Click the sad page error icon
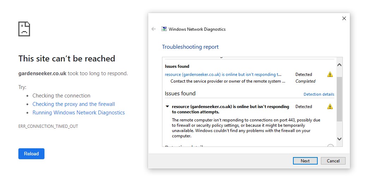The width and height of the screenshot is (365, 185). (x=24, y=29)
